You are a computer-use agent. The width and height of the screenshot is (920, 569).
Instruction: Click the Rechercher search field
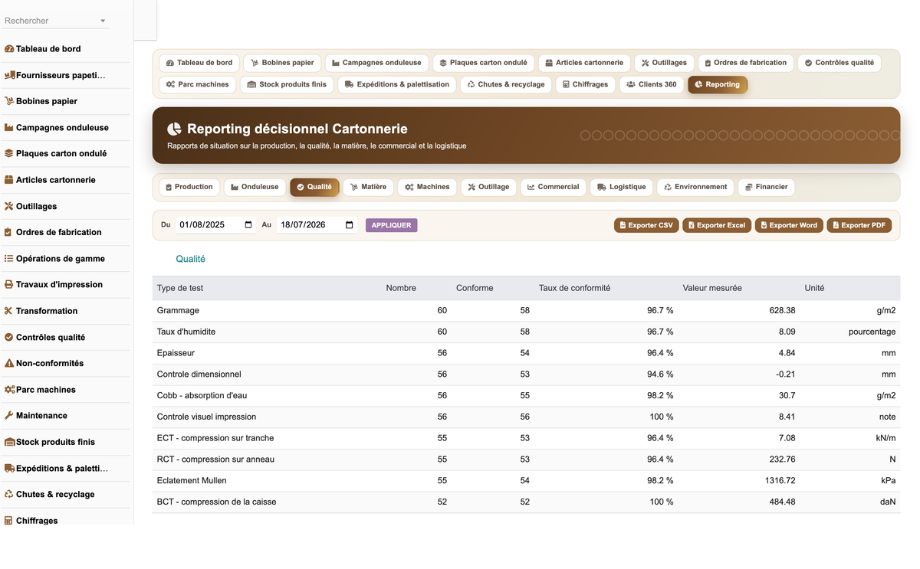pyautogui.click(x=55, y=21)
